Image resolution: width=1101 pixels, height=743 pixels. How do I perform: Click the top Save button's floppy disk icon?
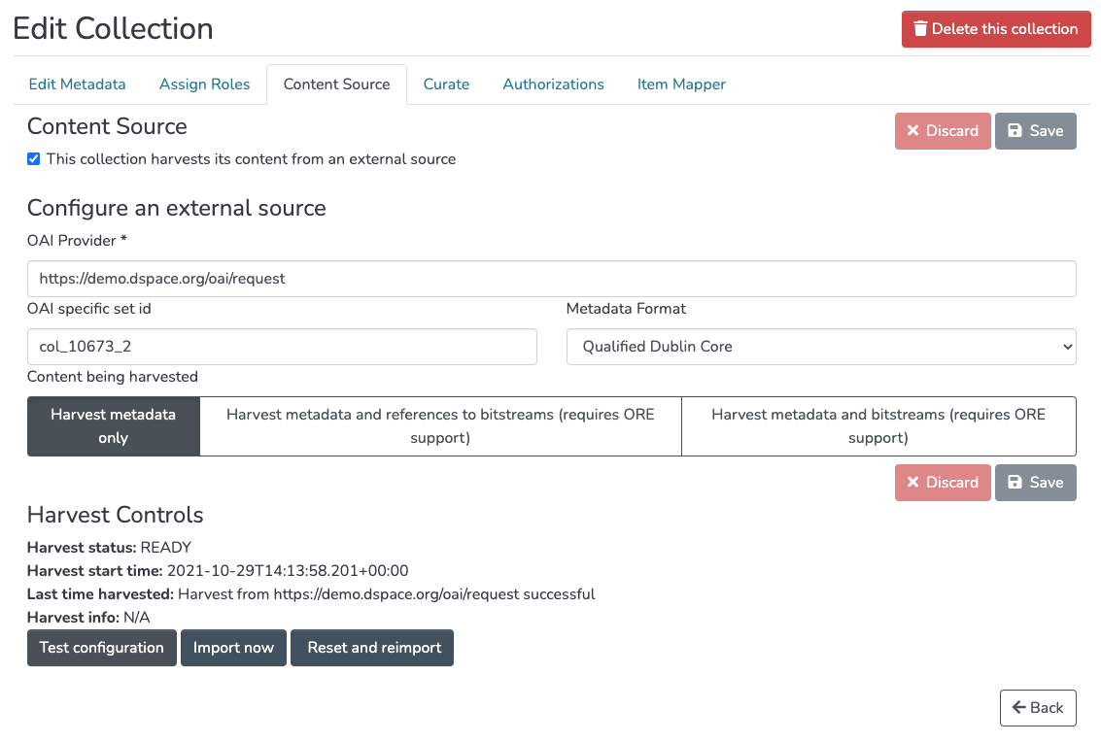pyautogui.click(x=1015, y=131)
